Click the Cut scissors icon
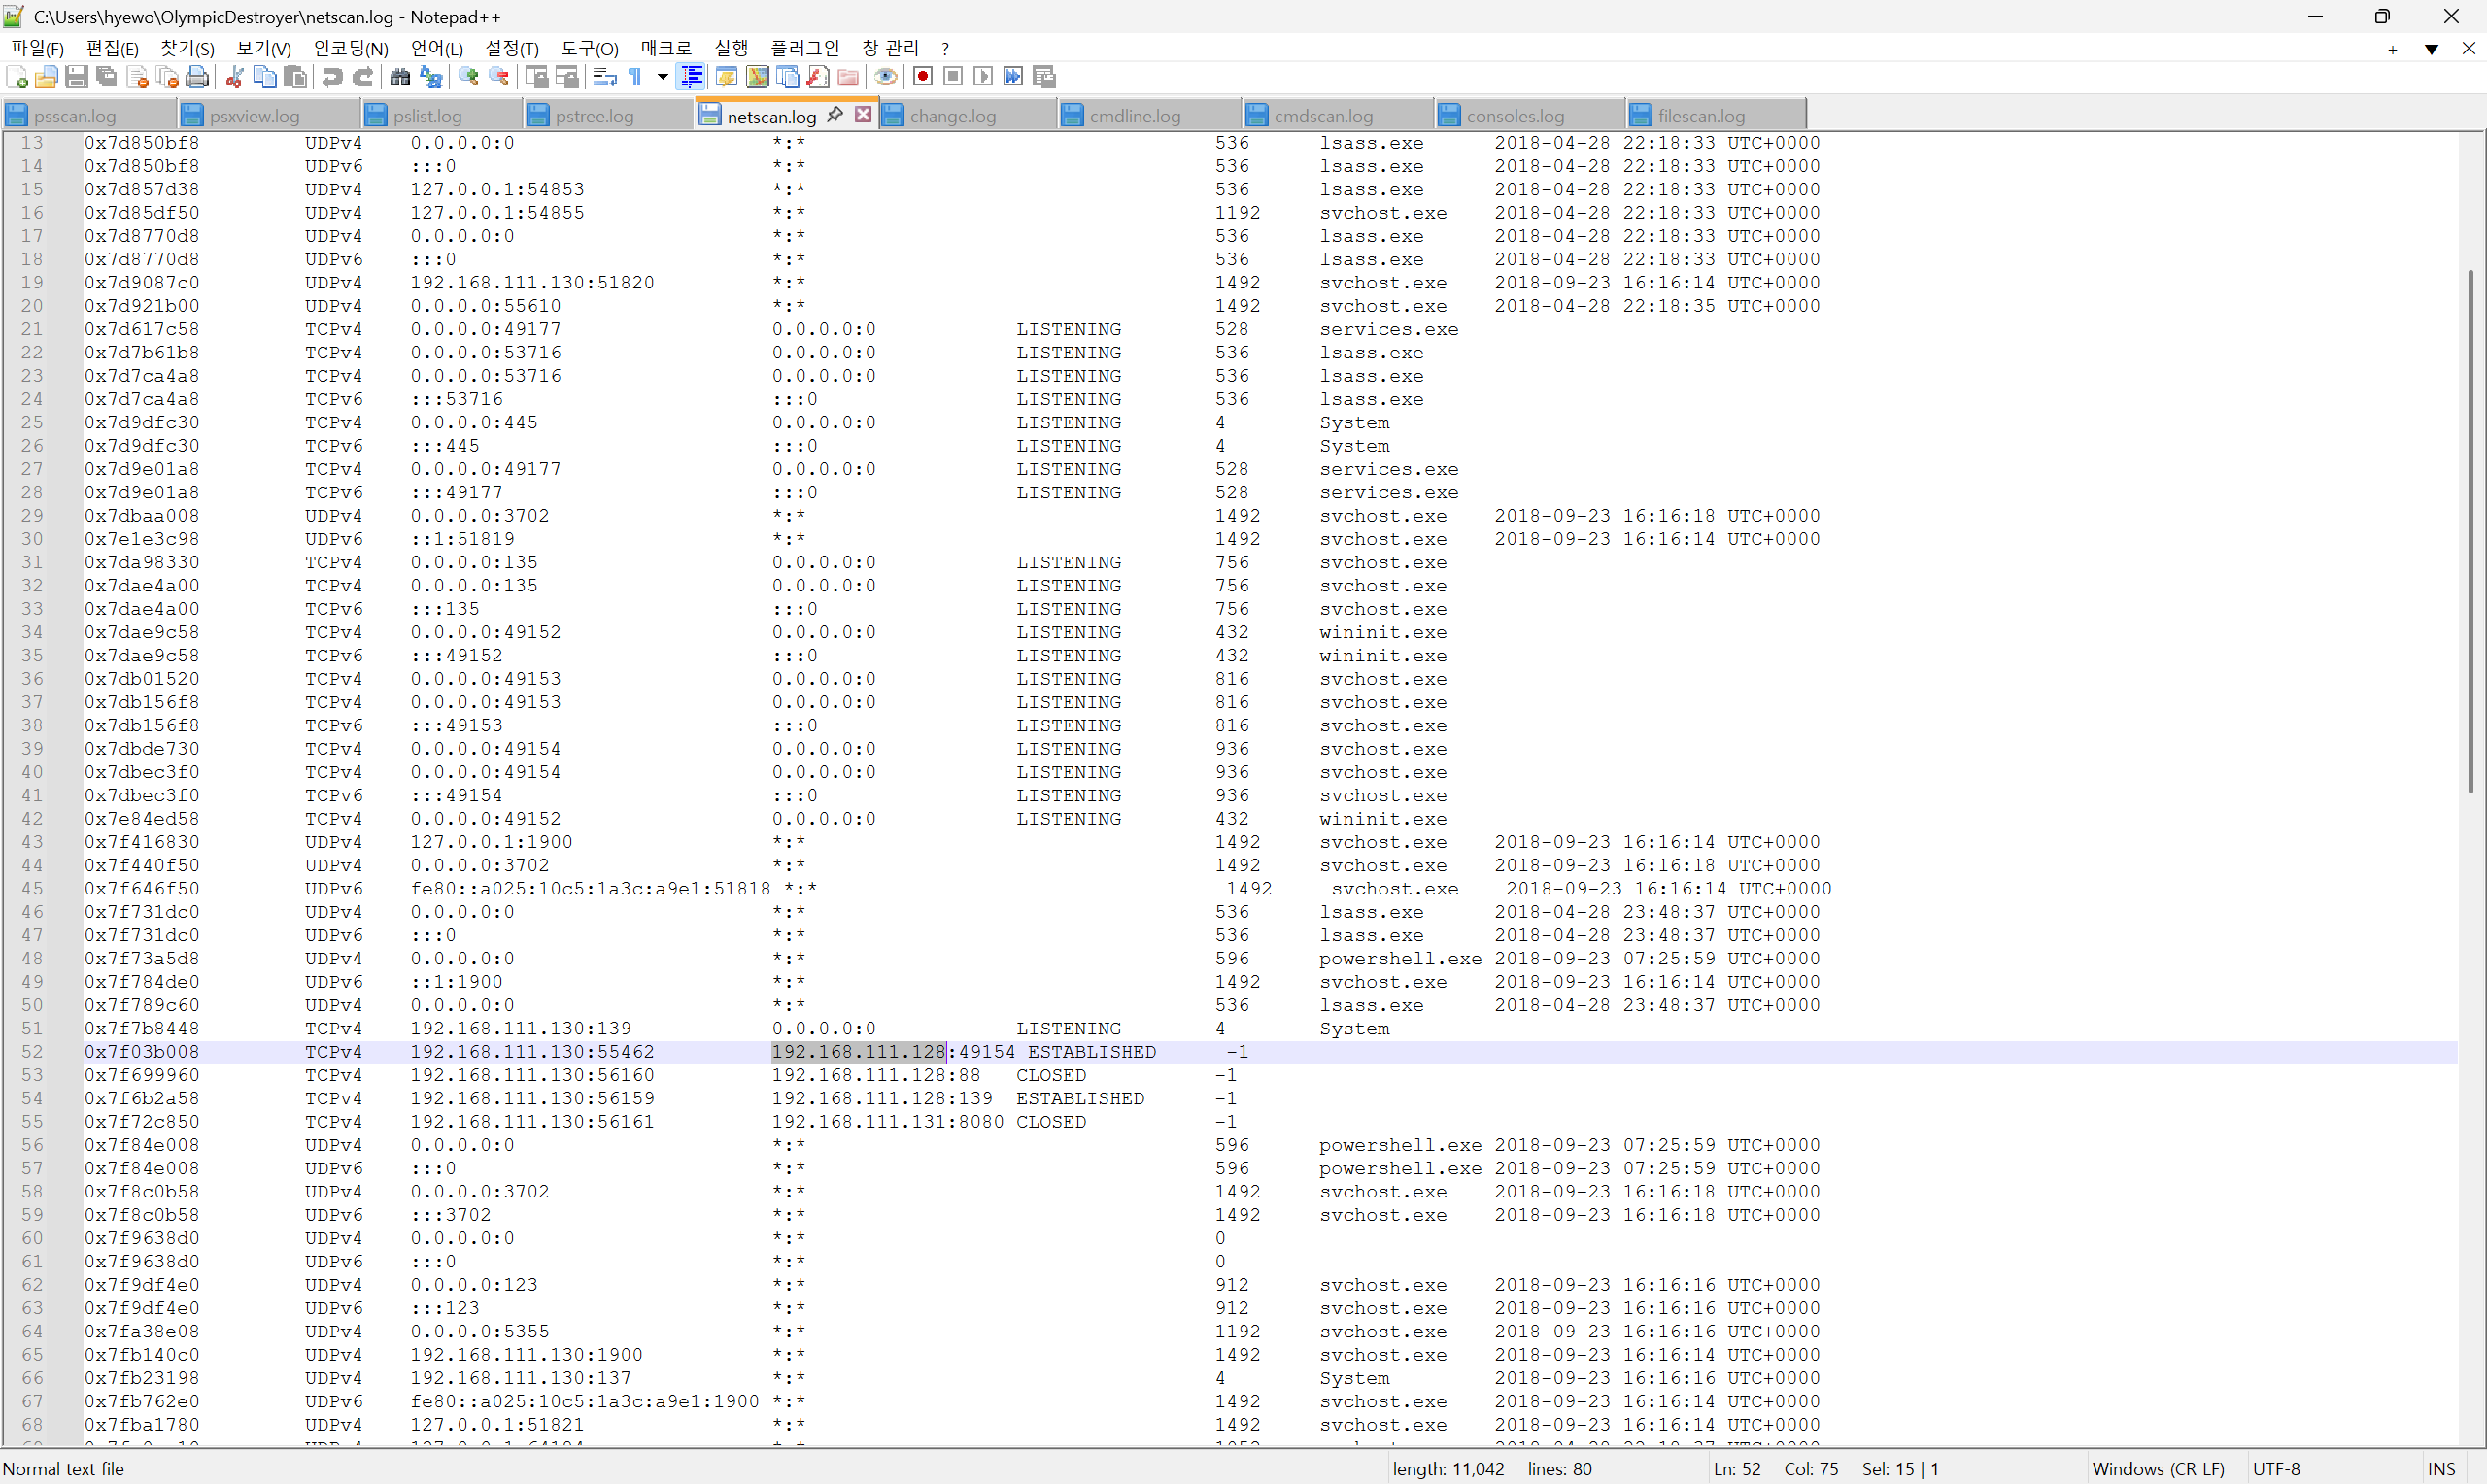Viewport: 2487px width, 1484px height. click(235, 77)
